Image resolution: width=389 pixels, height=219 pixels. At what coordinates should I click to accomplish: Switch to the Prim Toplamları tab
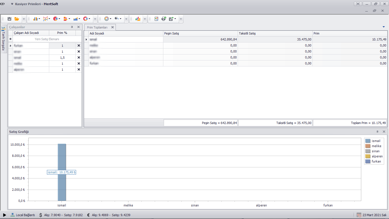coord(97,27)
